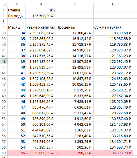Screen dimensions: 137x158
Task: Select capital value 2 476 863,03 ₽
Action: 41,39
